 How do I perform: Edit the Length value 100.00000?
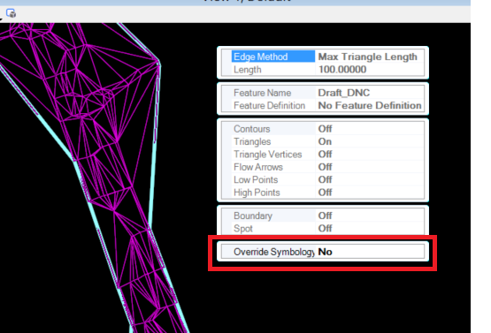370,70
